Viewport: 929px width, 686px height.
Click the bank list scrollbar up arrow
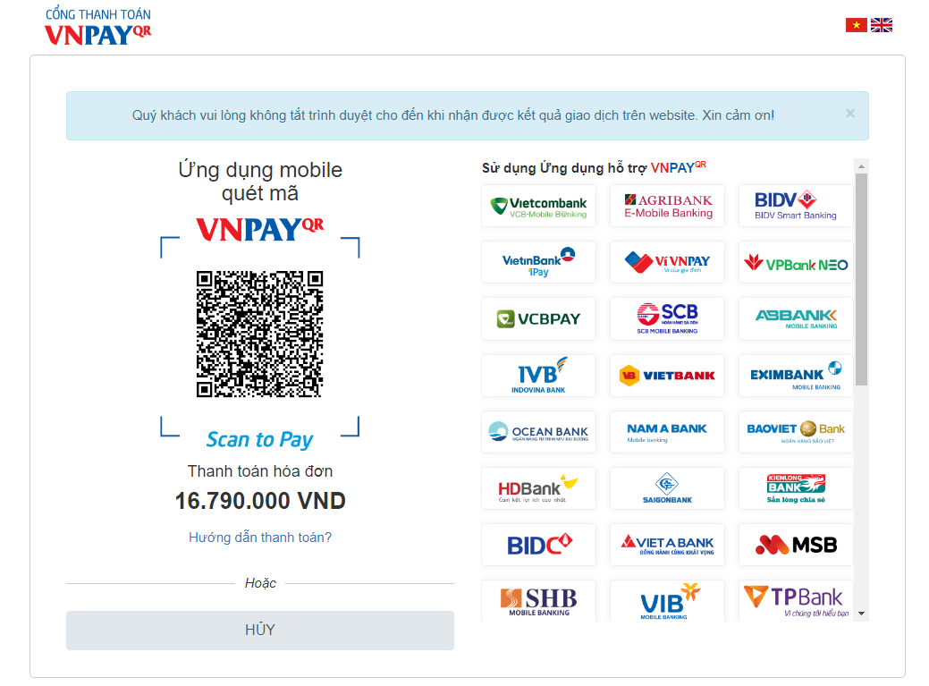pyautogui.click(x=861, y=166)
